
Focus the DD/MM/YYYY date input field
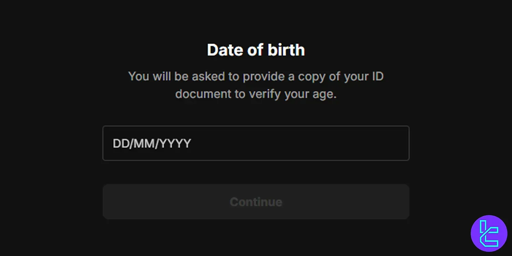pos(256,143)
